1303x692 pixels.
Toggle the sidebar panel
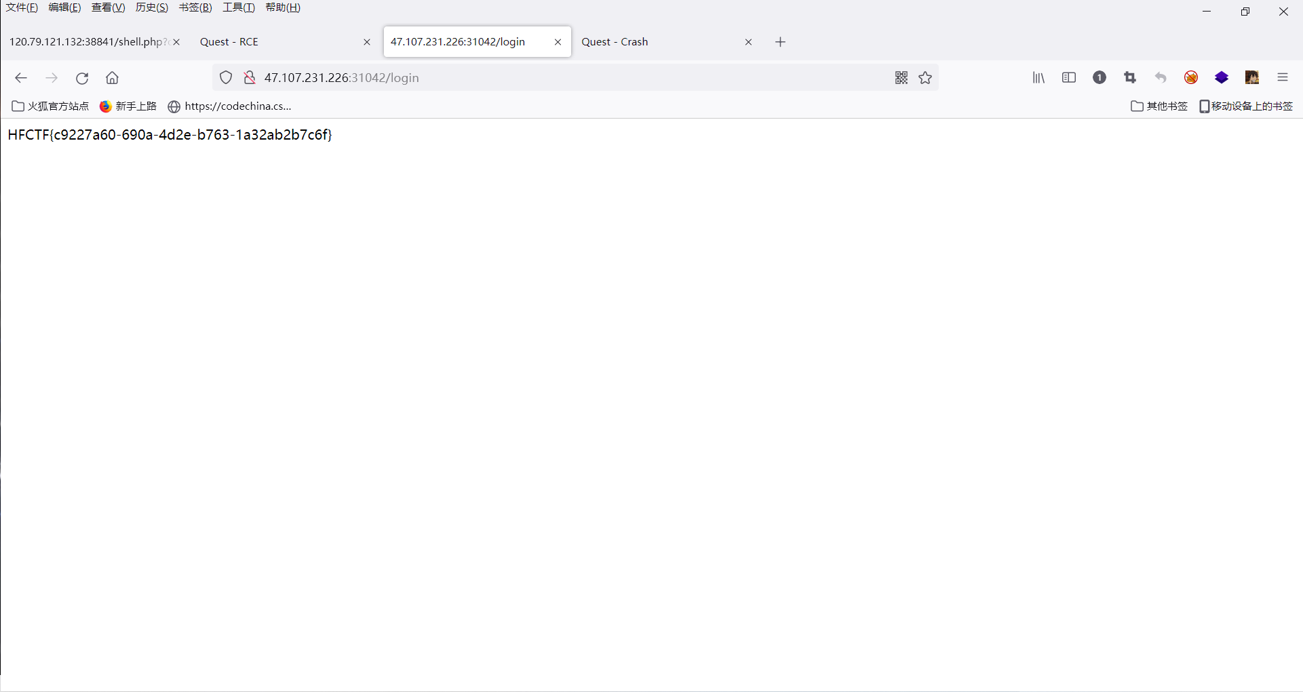point(1069,78)
